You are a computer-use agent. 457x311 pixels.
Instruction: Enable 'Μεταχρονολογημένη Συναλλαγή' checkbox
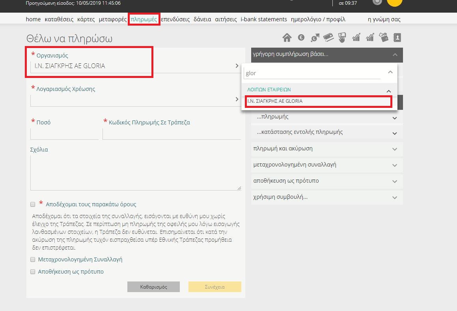click(x=33, y=260)
